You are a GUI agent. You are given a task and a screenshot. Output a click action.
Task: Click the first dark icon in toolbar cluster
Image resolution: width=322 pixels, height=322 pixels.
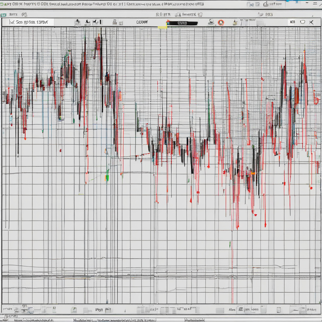pos(78,22)
